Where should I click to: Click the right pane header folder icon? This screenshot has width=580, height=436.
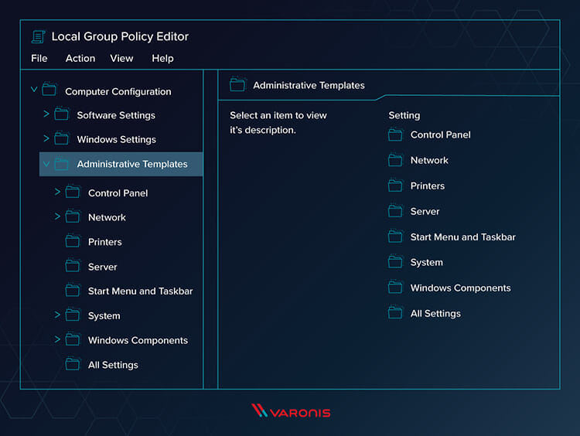pos(237,84)
